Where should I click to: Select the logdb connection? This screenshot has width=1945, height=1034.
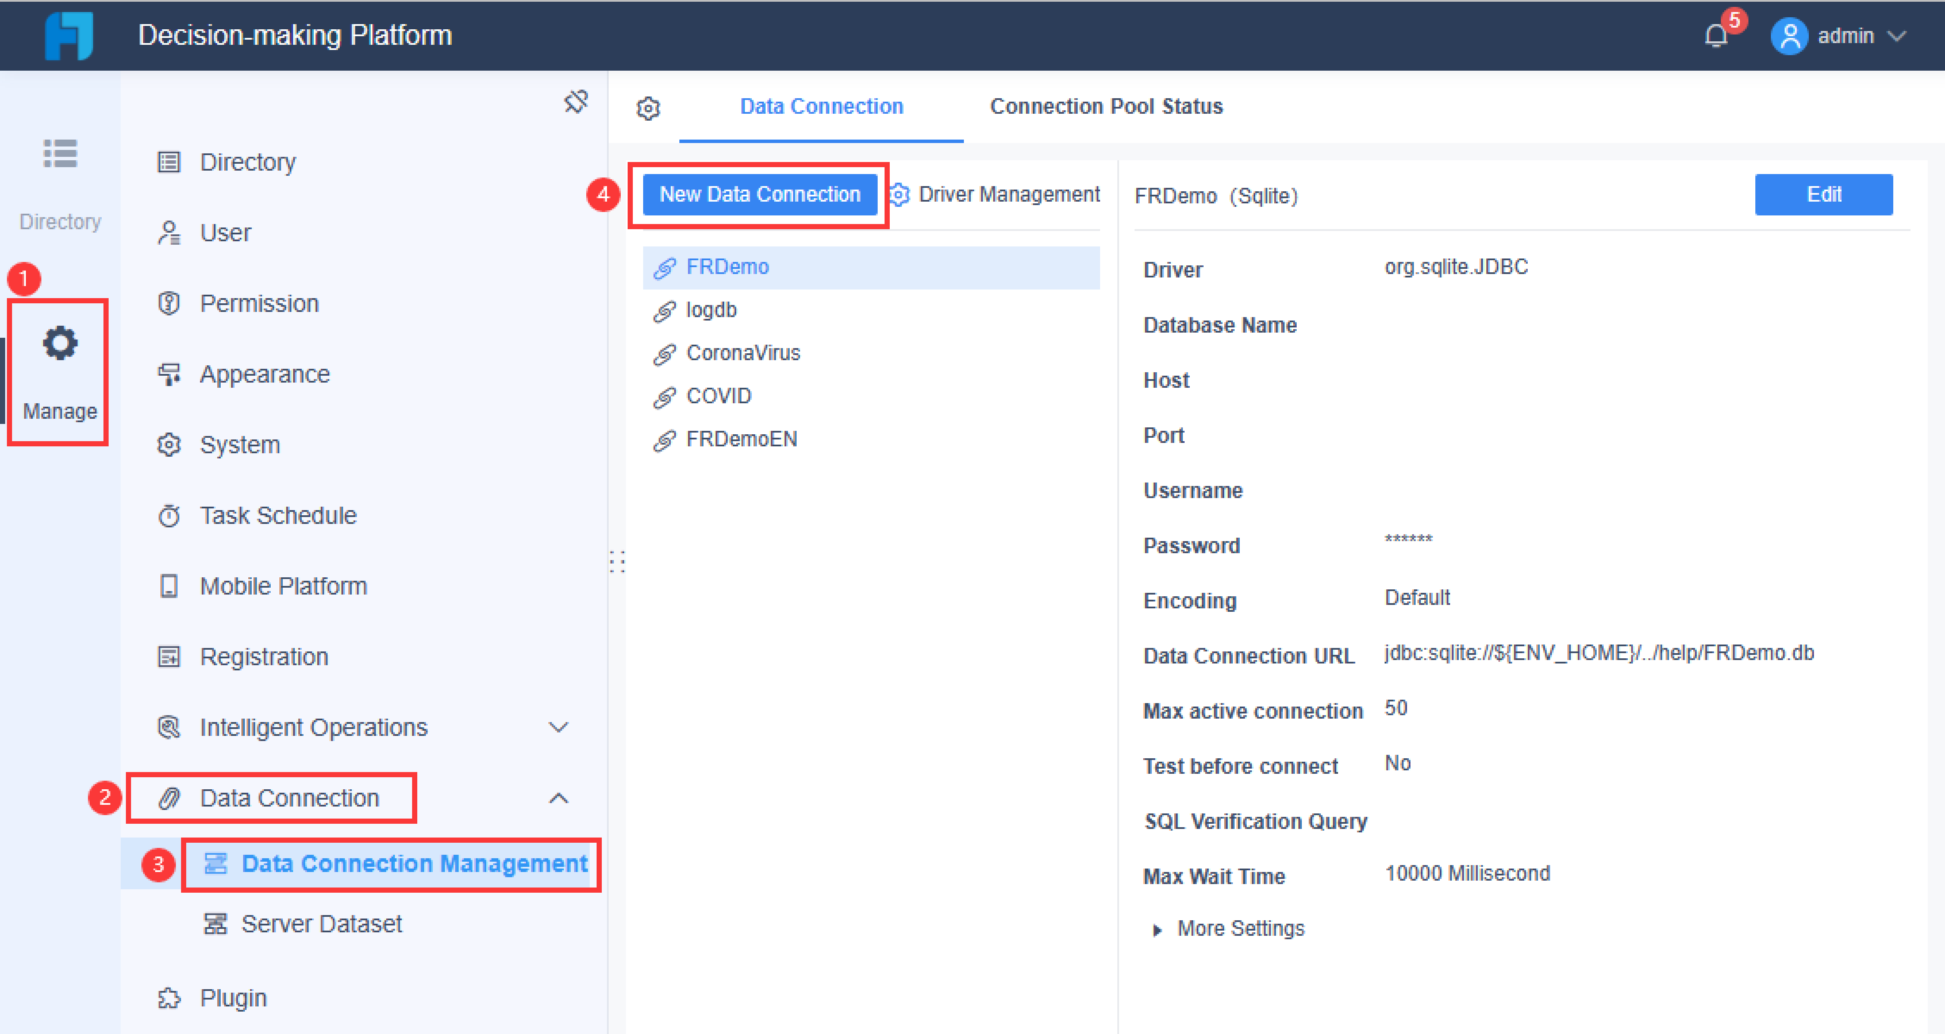(x=710, y=309)
